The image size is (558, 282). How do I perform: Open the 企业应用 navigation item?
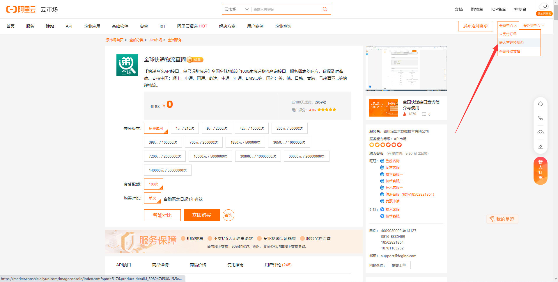pyautogui.click(x=92, y=26)
